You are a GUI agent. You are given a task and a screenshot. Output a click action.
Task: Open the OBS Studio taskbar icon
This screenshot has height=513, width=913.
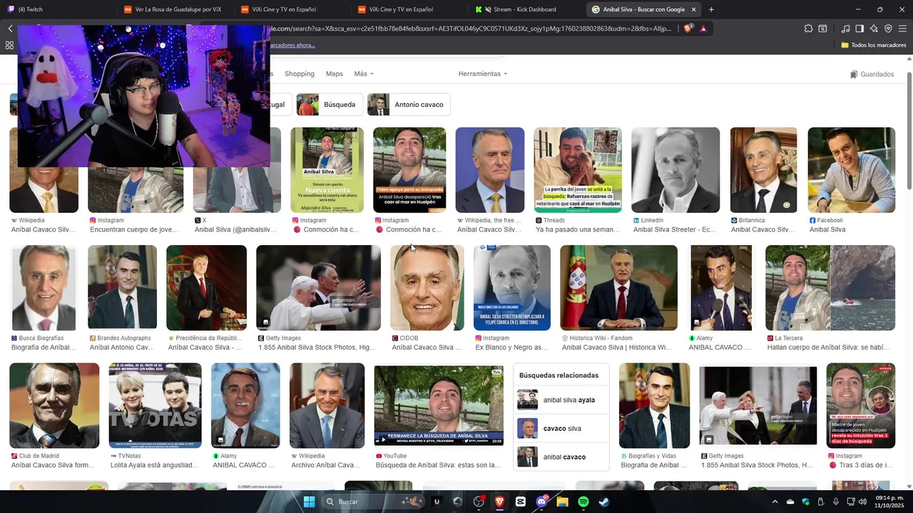pyautogui.click(x=479, y=502)
